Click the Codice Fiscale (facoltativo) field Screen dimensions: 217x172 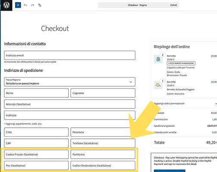click(36, 154)
